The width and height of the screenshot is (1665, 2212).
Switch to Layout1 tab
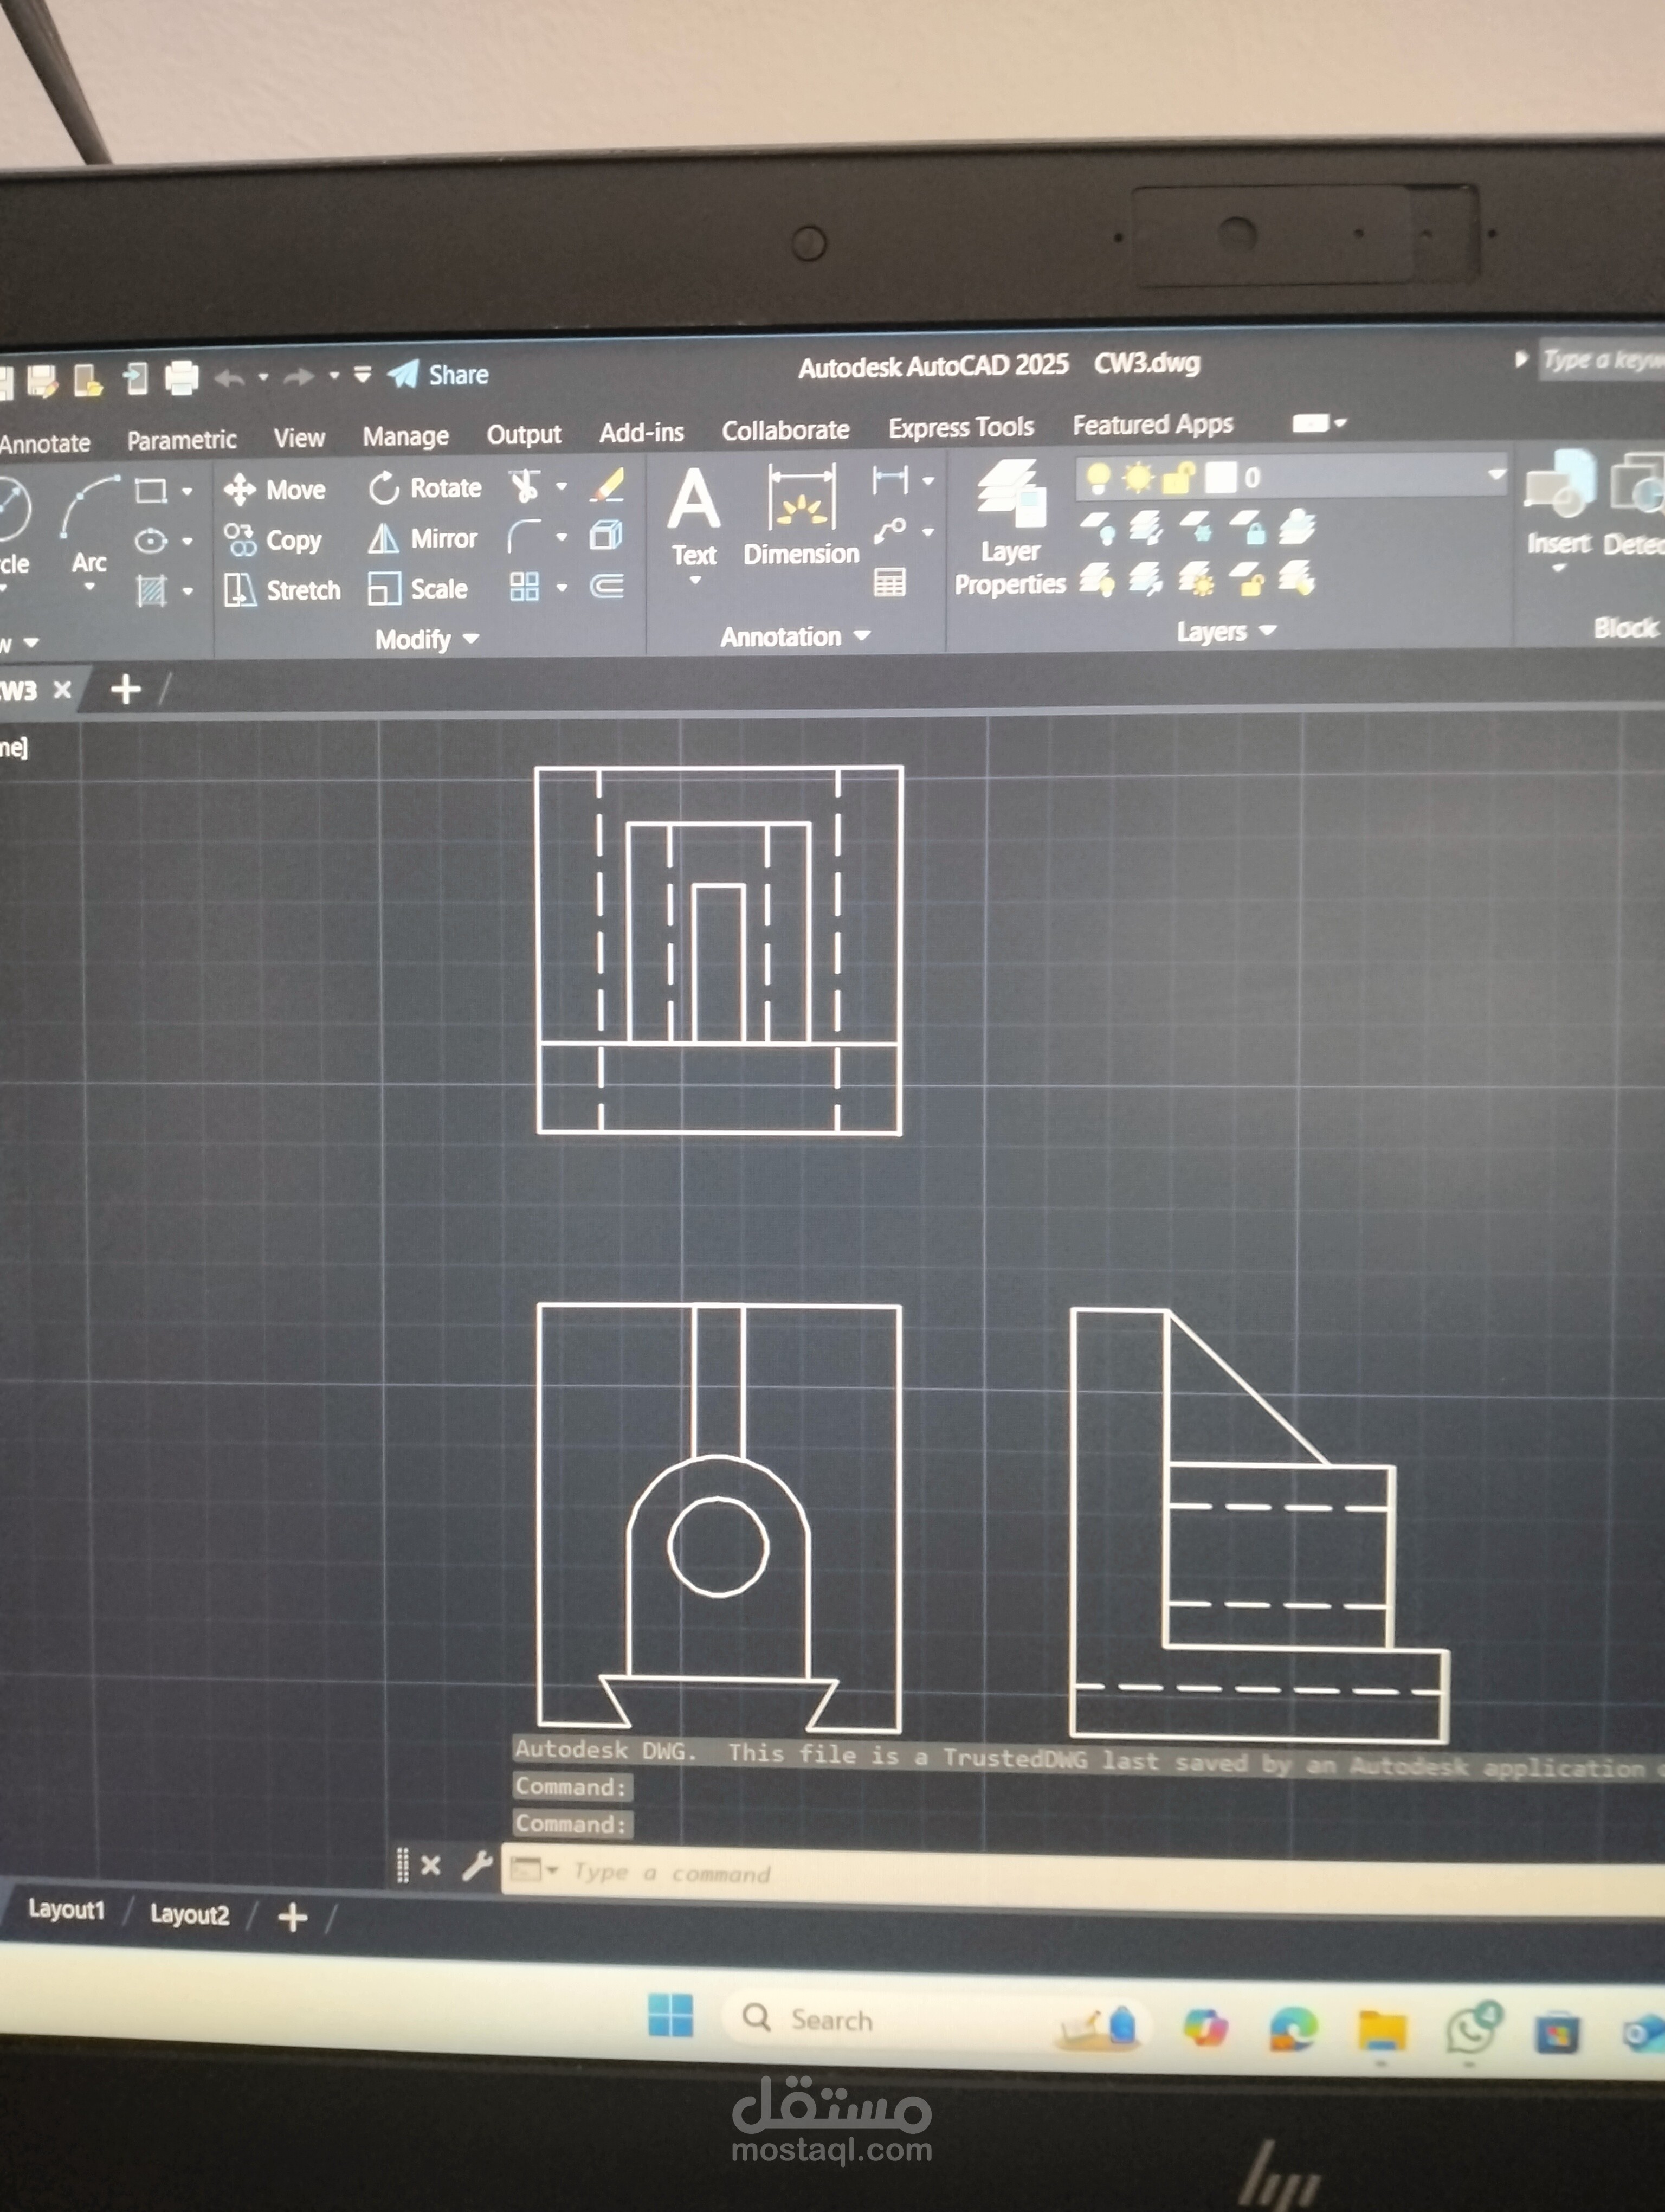(x=66, y=1909)
